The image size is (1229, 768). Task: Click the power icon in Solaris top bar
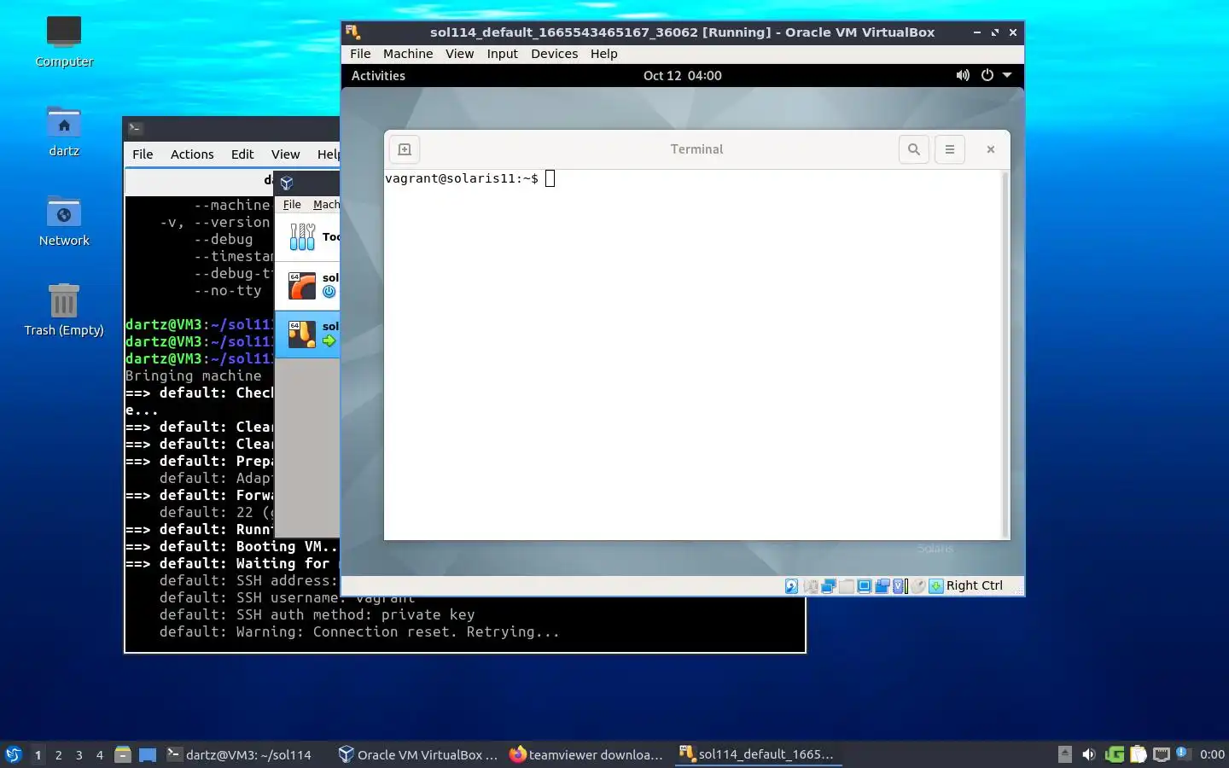tap(987, 75)
